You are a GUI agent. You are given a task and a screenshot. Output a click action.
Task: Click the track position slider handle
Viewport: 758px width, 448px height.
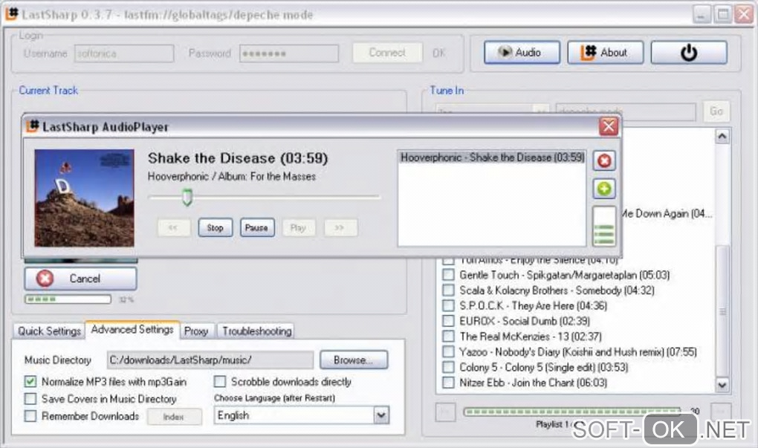[x=187, y=197]
